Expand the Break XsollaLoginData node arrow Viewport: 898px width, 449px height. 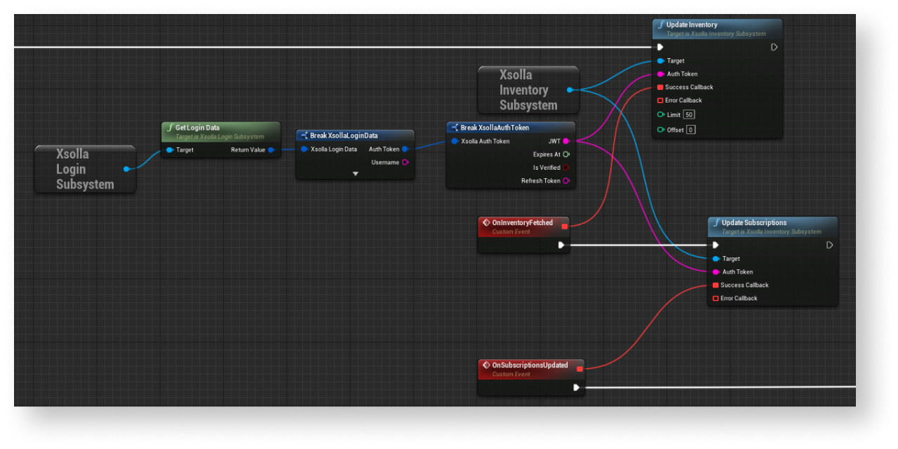pyautogui.click(x=355, y=173)
